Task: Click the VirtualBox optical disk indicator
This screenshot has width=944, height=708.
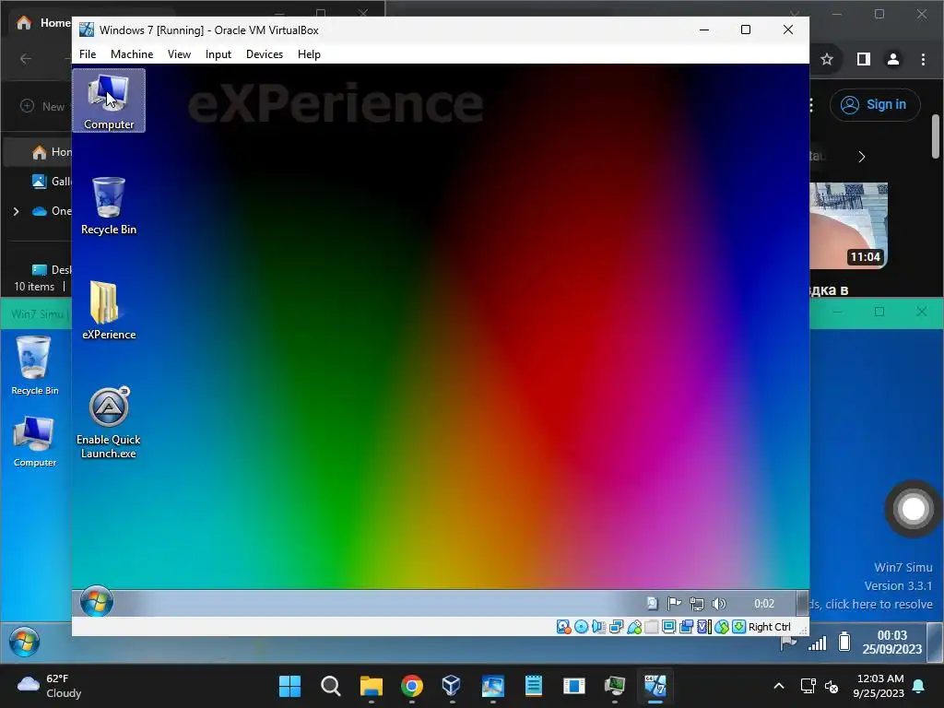Action: pos(581,627)
